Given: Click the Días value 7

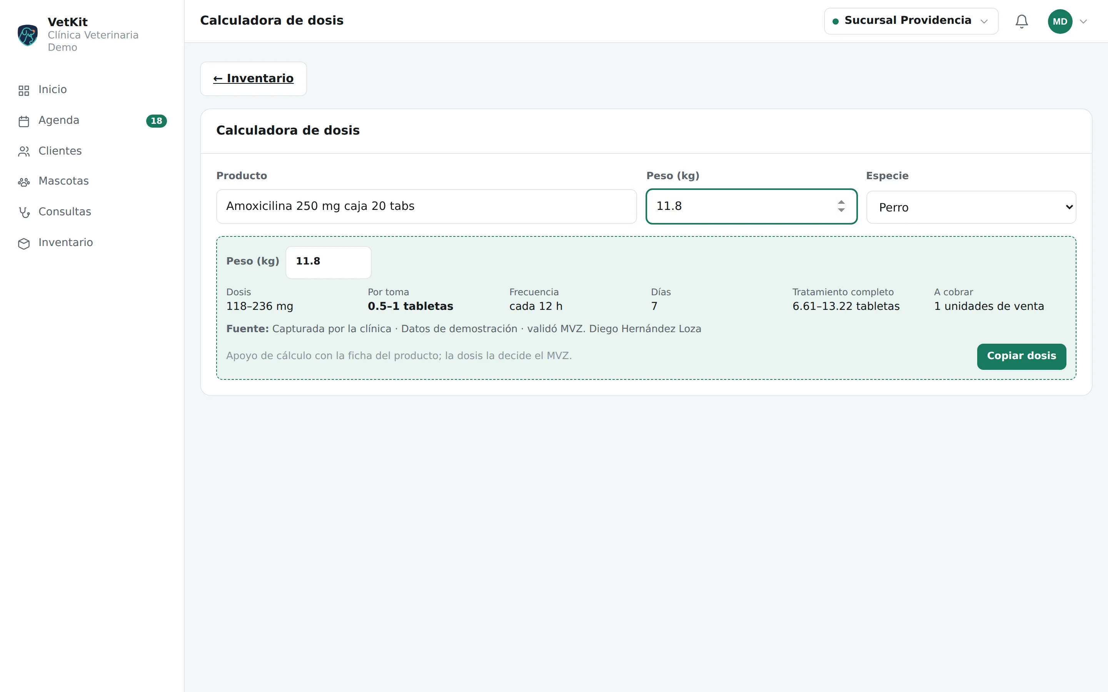Looking at the screenshot, I should pyautogui.click(x=654, y=306).
